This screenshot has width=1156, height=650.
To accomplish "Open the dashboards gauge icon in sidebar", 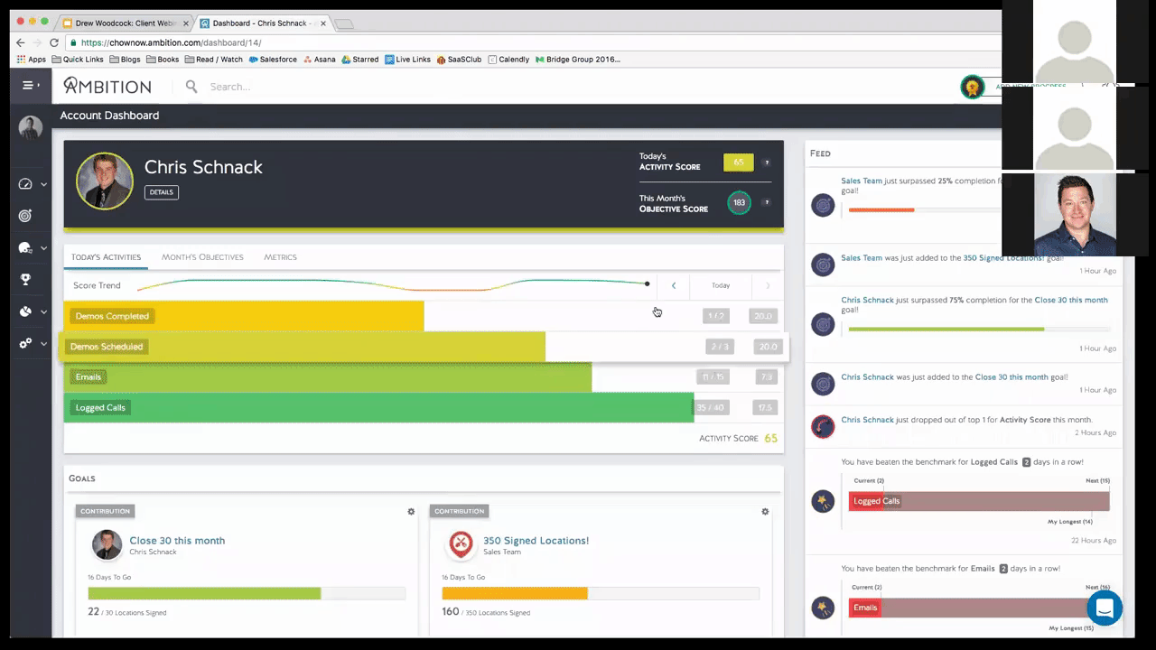I will (x=24, y=183).
